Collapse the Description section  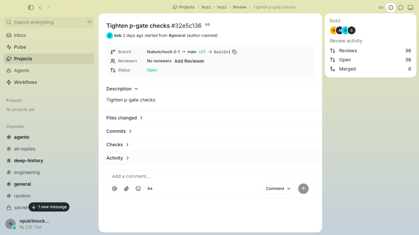coord(122,89)
